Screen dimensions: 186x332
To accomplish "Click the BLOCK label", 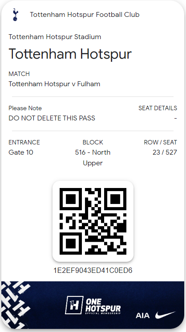I will (x=93, y=142).
